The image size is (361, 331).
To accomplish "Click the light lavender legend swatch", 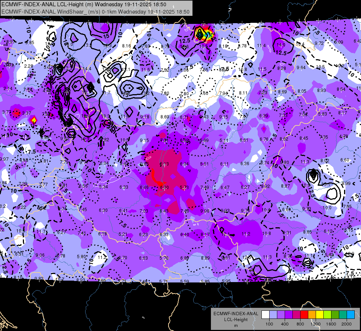I will pos(273,315).
